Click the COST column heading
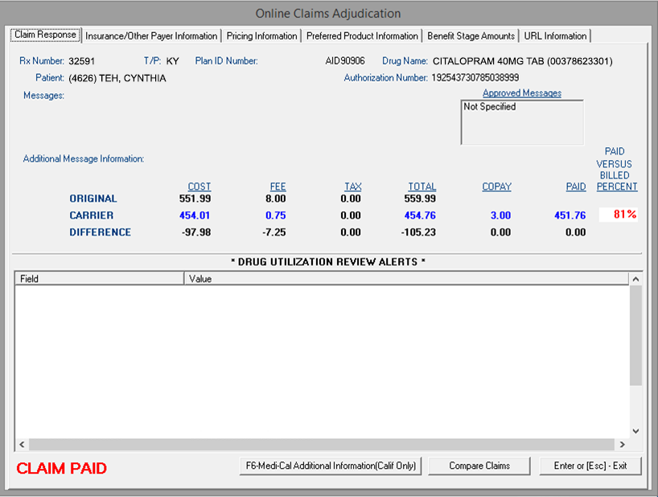The width and height of the screenshot is (658, 497). pyautogui.click(x=199, y=187)
